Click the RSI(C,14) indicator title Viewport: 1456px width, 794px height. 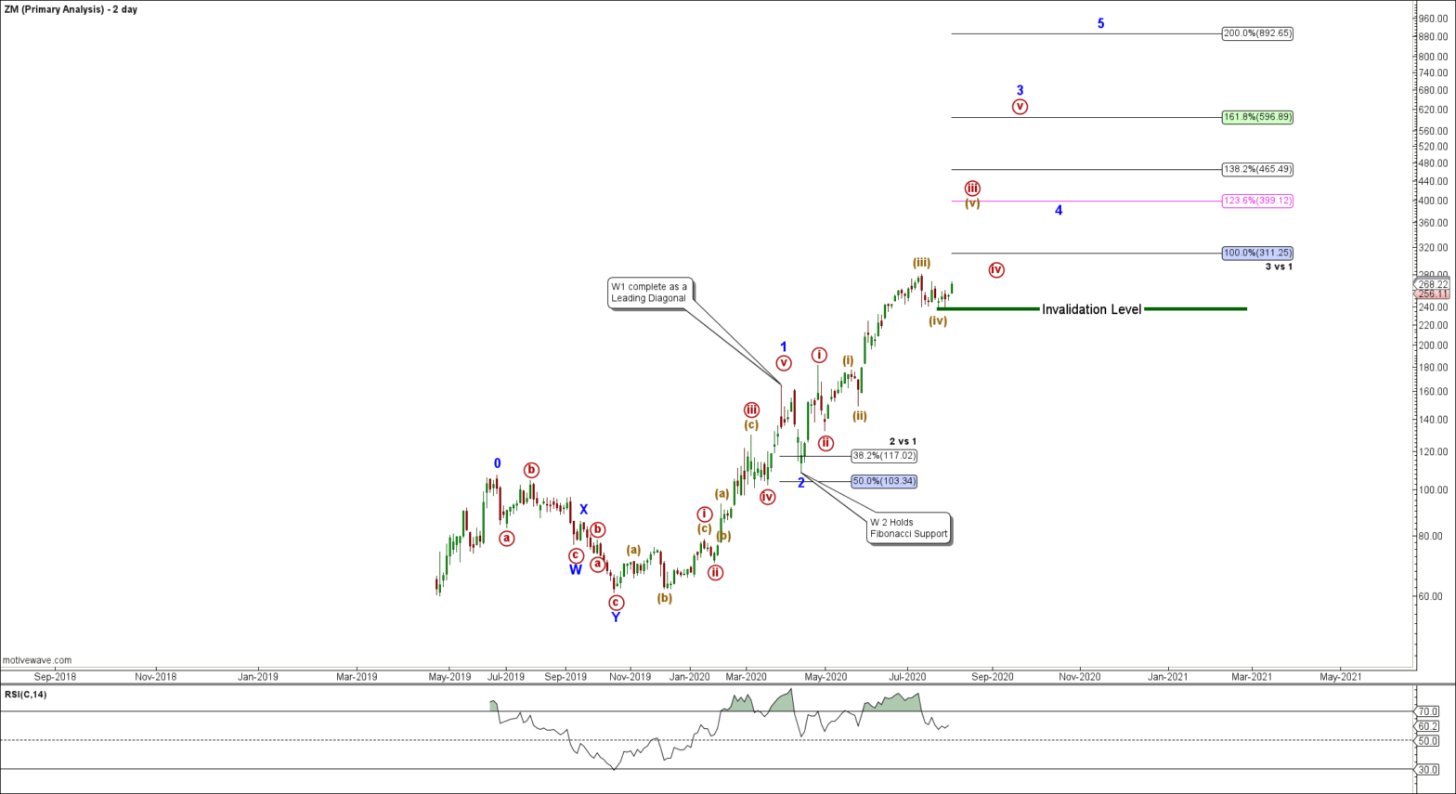[x=26, y=695]
